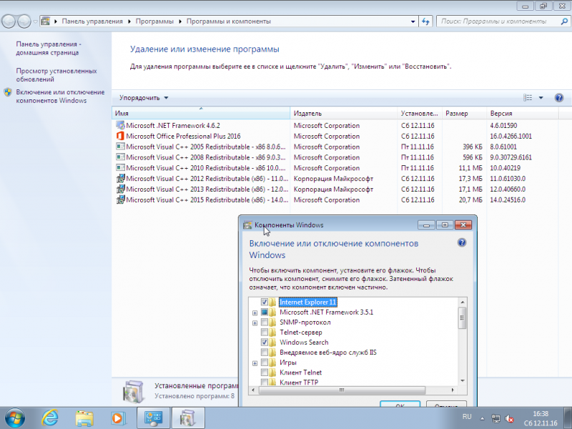The height and width of the screenshot is (429, 572).
Task: Click the vertical scrollbar thumb in components list
Action: pos(462,317)
